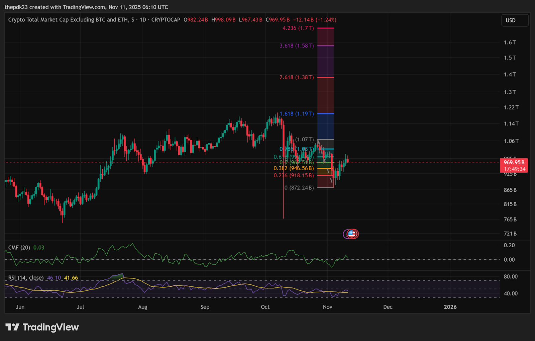
Task: Click the blue 1.618 Fibonacci level line
Action: tap(325, 114)
